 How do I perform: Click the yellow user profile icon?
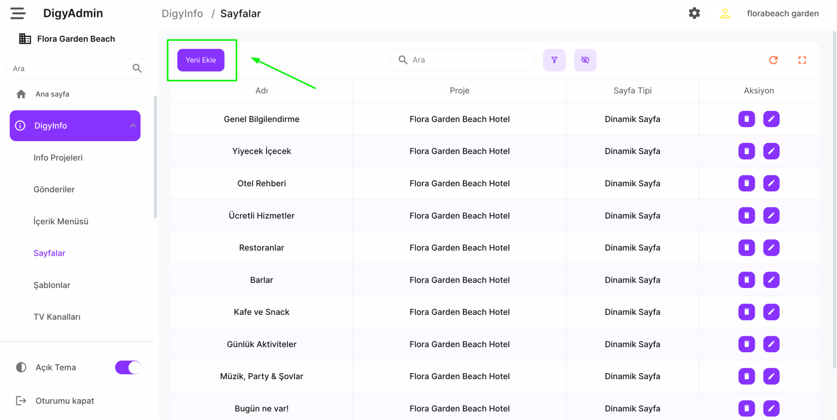[725, 13]
